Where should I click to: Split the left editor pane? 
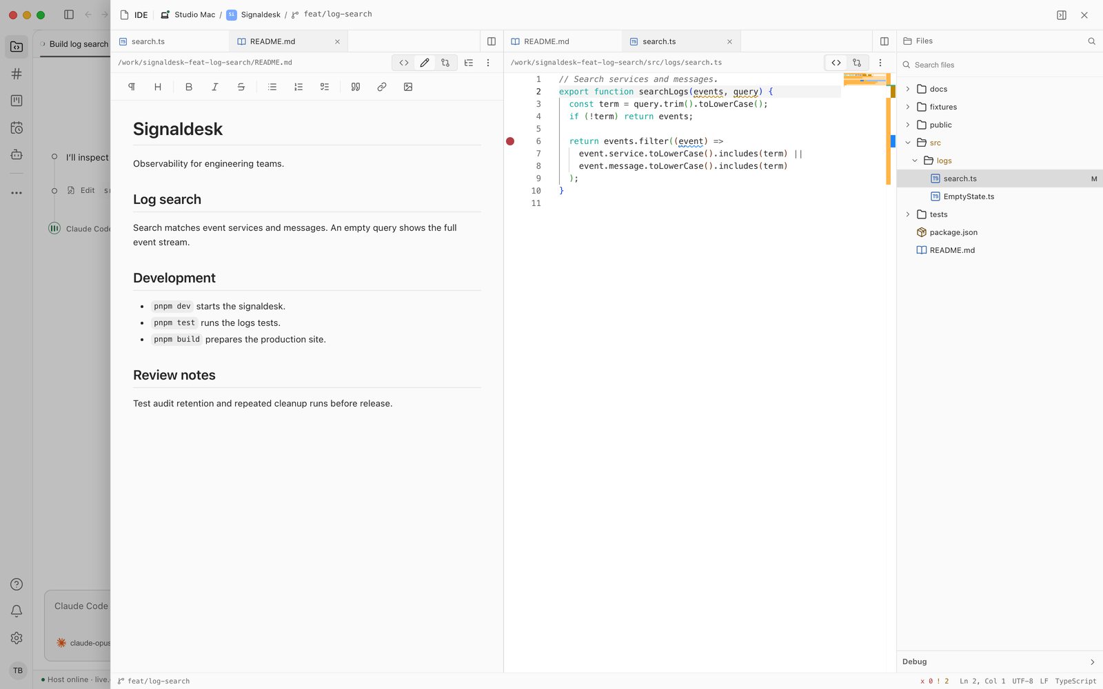[x=492, y=41]
